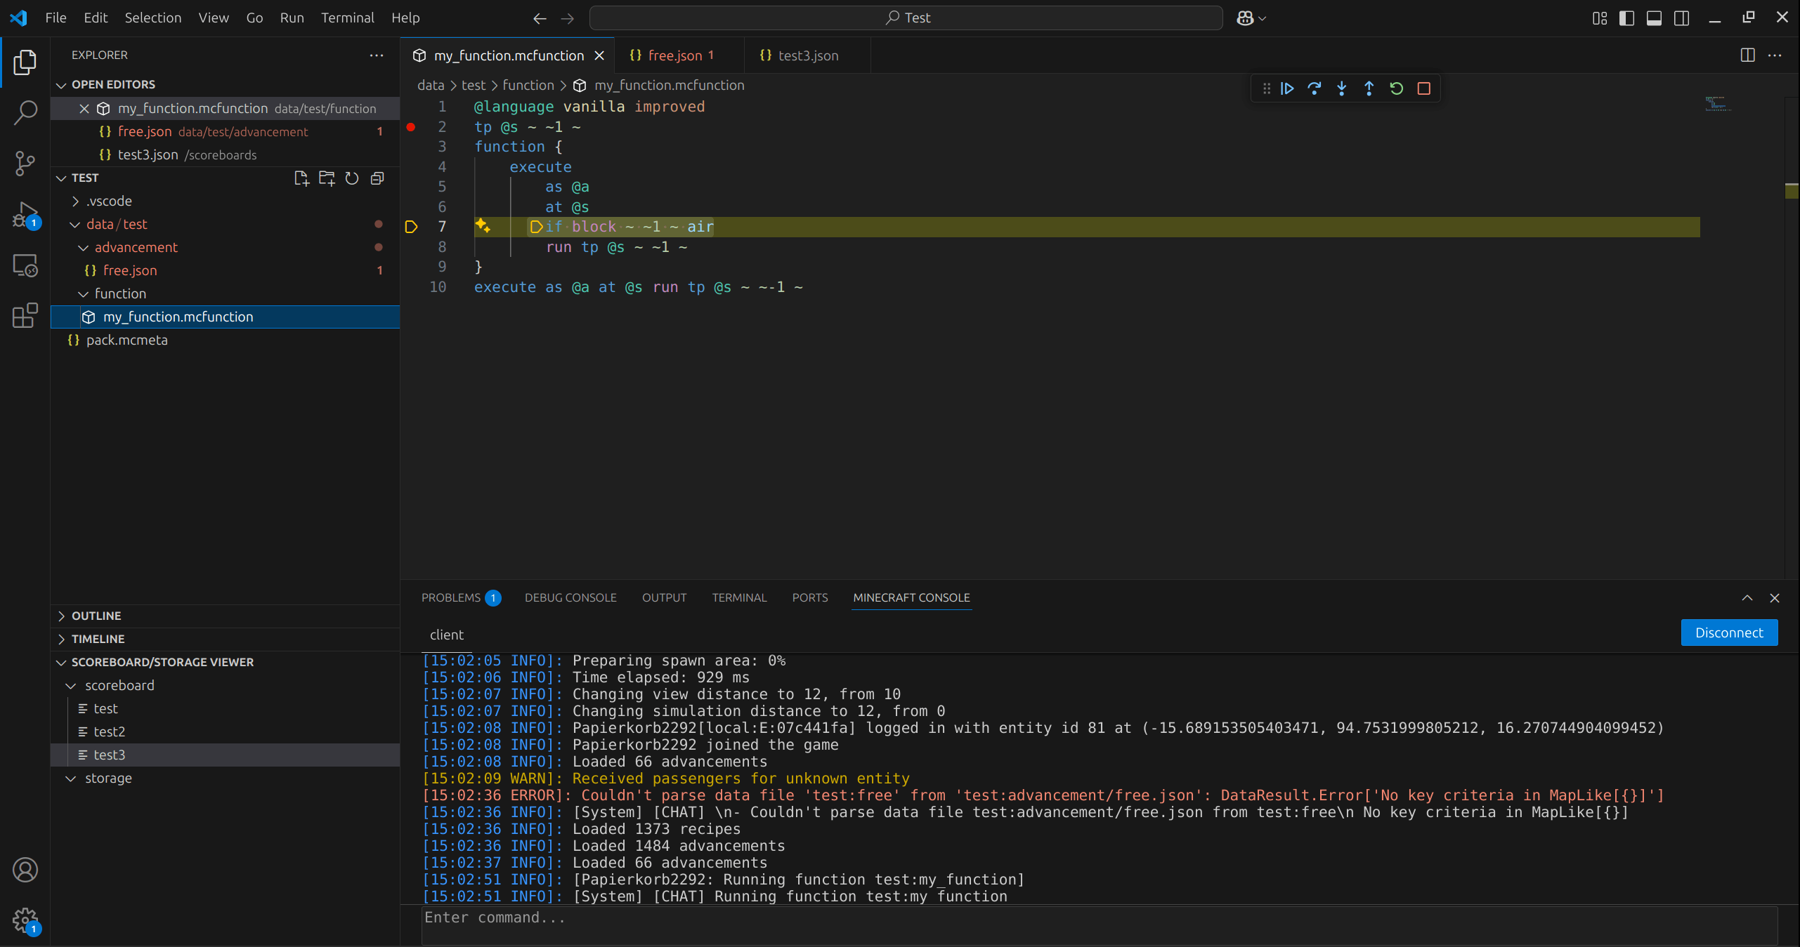Image resolution: width=1800 pixels, height=947 pixels.
Task: Click the debug Continue button
Action: coord(1287,88)
